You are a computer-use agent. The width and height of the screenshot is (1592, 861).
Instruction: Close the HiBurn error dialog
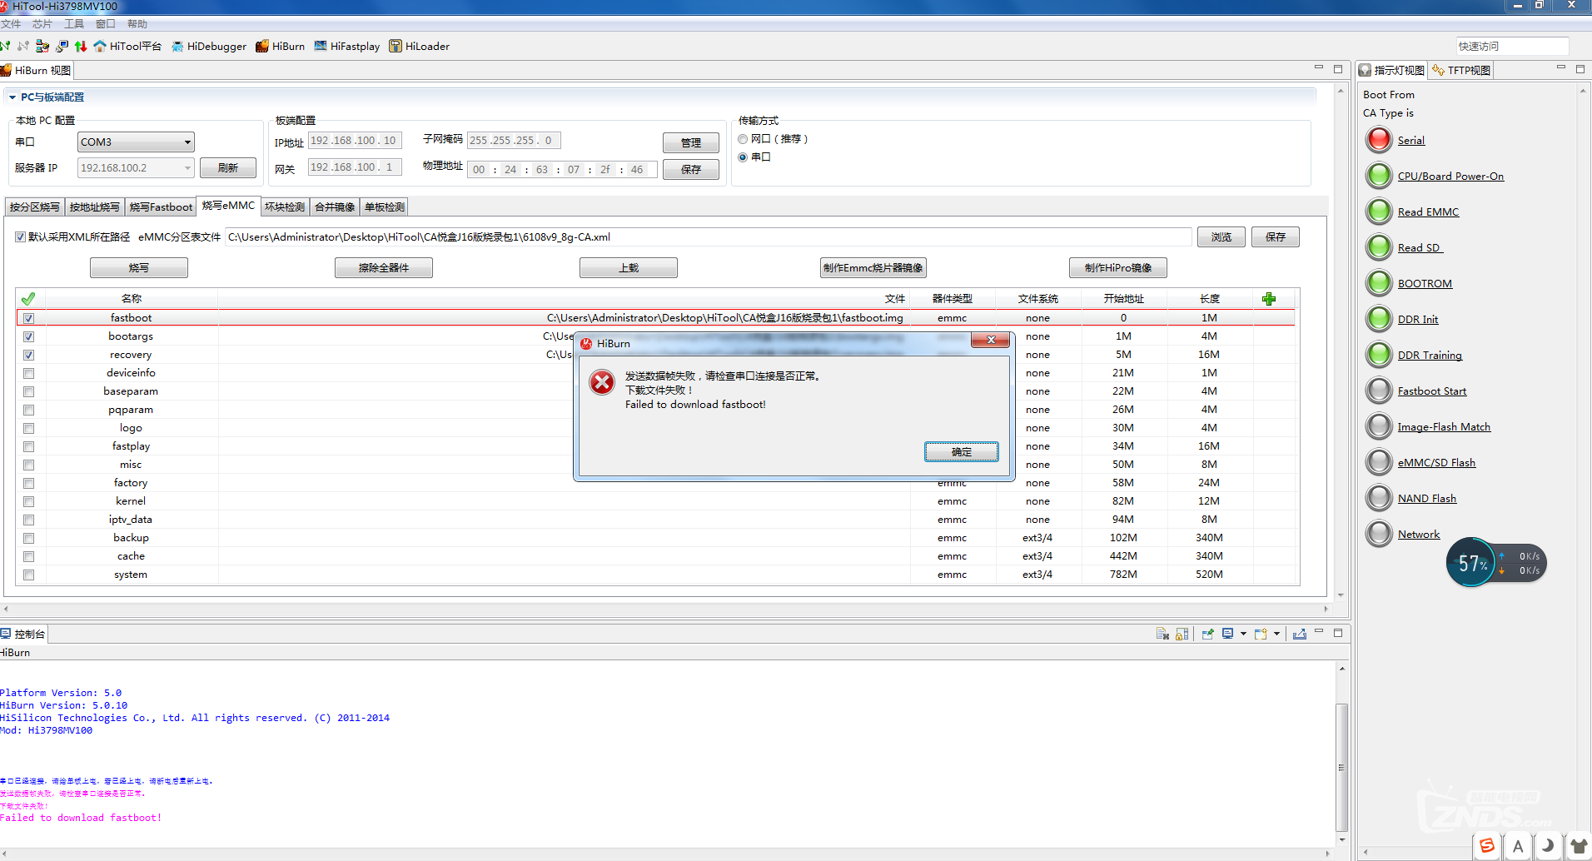[990, 340]
